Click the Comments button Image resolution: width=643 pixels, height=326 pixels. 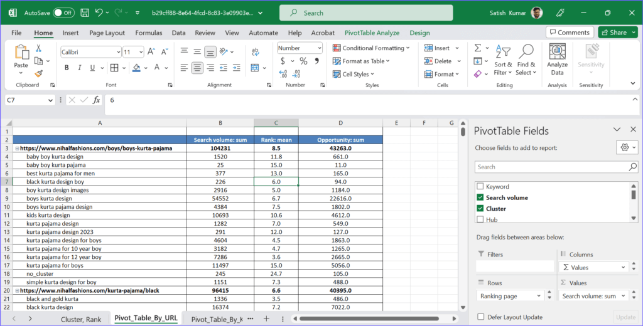pyautogui.click(x=569, y=33)
